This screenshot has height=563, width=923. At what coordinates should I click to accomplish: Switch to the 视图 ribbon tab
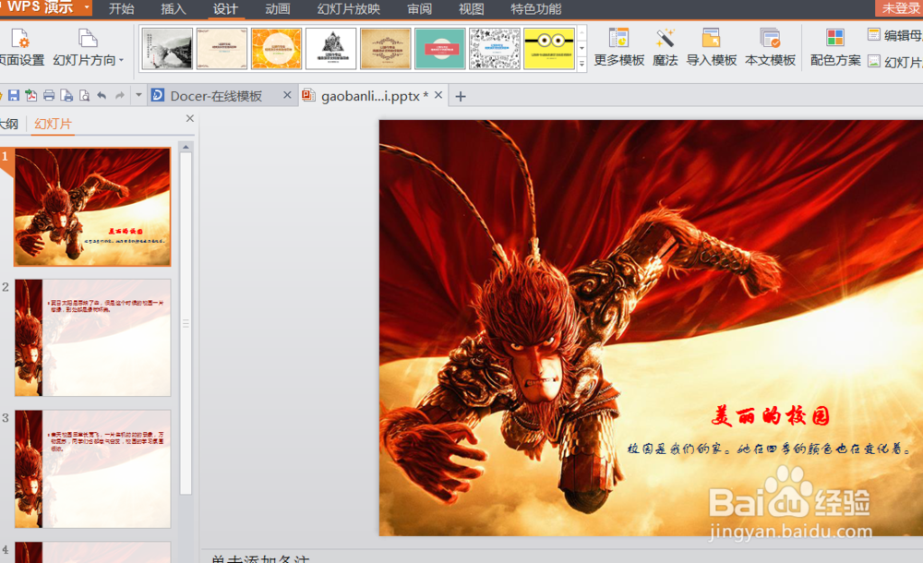pos(471,9)
